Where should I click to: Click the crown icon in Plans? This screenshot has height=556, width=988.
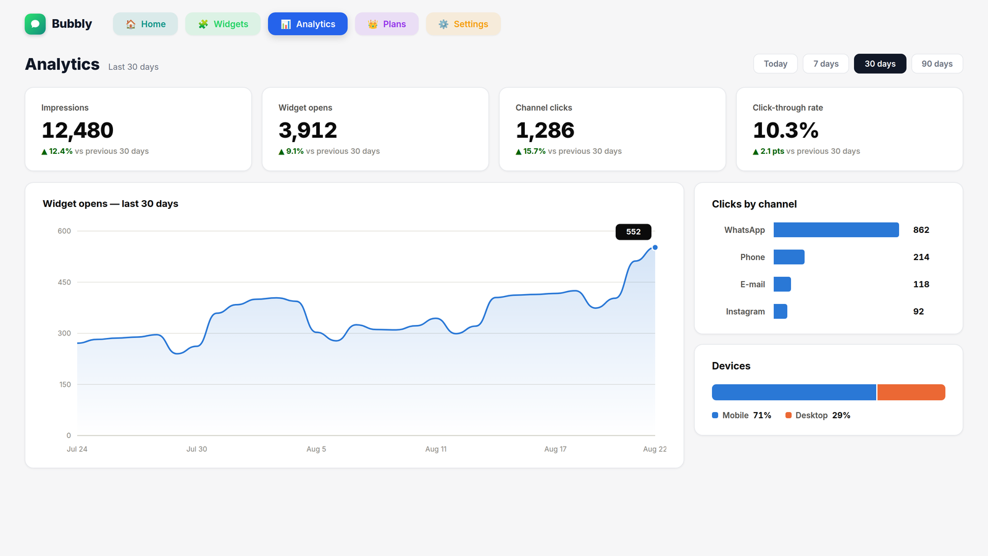click(x=373, y=24)
